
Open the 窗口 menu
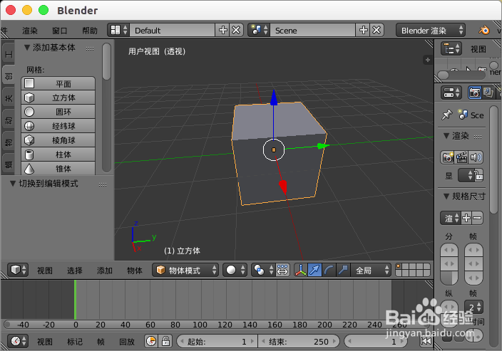point(60,31)
